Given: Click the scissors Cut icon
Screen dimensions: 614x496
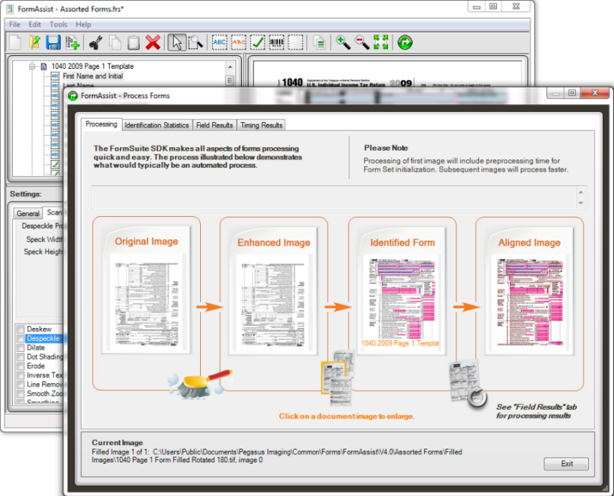Looking at the screenshot, I should [x=95, y=42].
